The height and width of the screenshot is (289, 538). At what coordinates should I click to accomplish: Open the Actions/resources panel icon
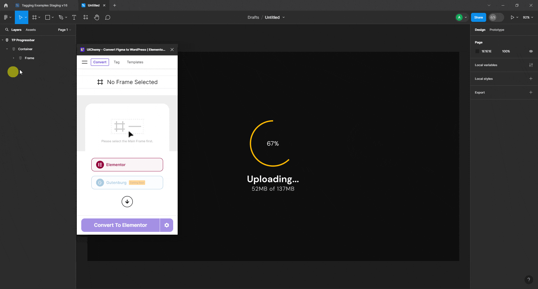coord(85,17)
